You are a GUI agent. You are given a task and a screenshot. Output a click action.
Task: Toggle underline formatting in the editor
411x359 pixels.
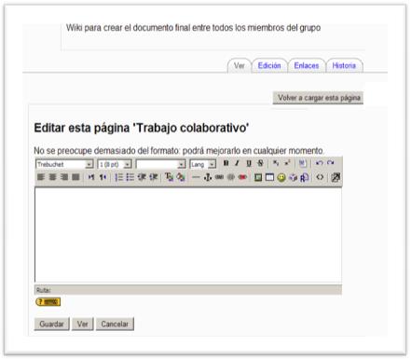pos(249,163)
